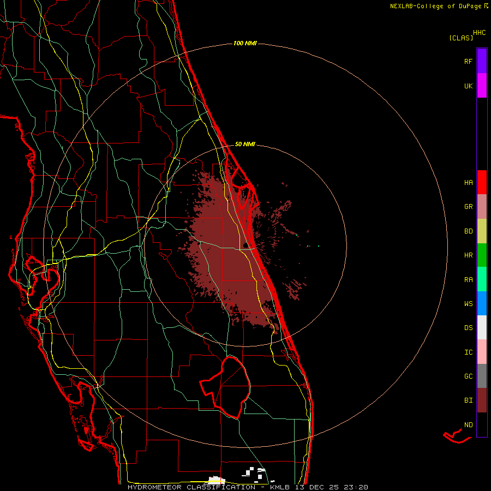Click the BI legend label

tap(468, 400)
